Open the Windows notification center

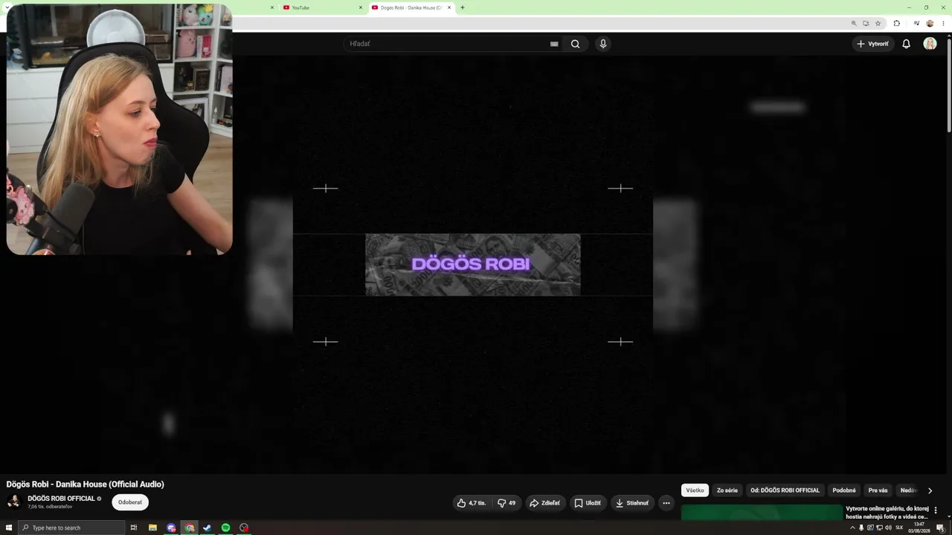940,528
